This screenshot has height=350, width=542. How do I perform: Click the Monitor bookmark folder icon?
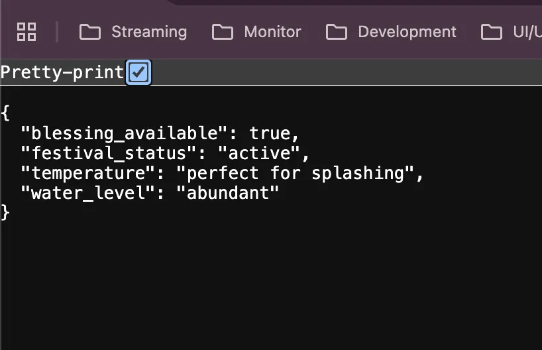[223, 32]
